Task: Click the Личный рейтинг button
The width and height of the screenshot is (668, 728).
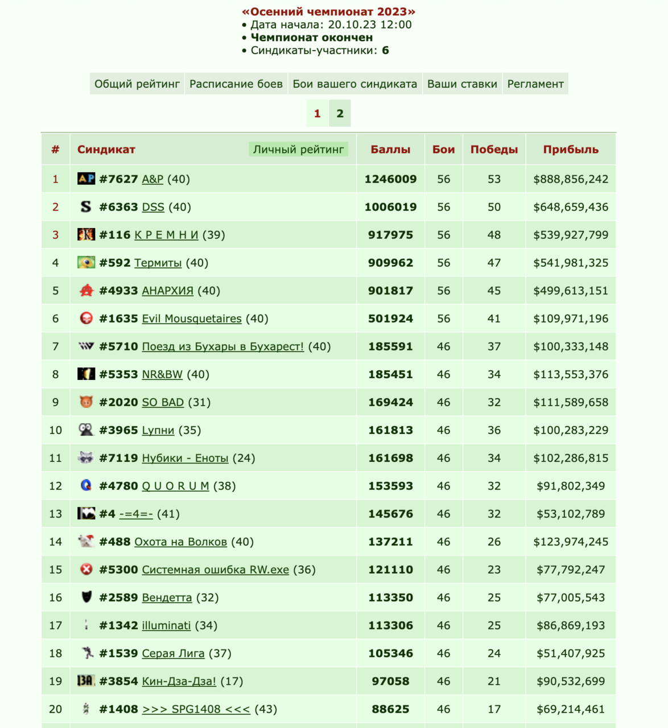Action: pyautogui.click(x=299, y=150)
